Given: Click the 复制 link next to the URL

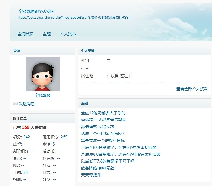Looking at the screenshot, I should click(x=116, y=18).
